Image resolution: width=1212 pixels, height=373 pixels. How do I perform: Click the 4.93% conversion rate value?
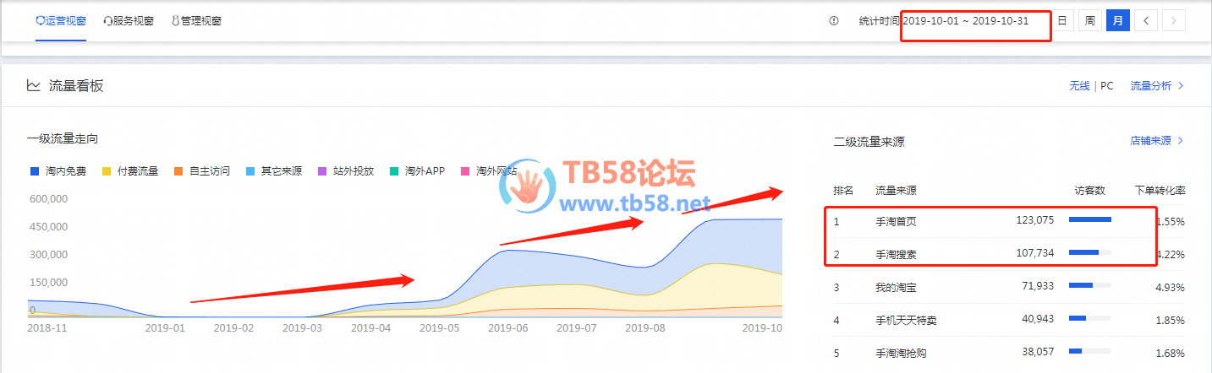[1170, 287]
